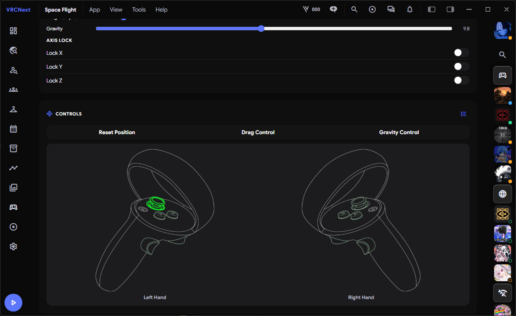Open the Tools menu
This screenshot has height=316, width=516.
click(139, 9)
